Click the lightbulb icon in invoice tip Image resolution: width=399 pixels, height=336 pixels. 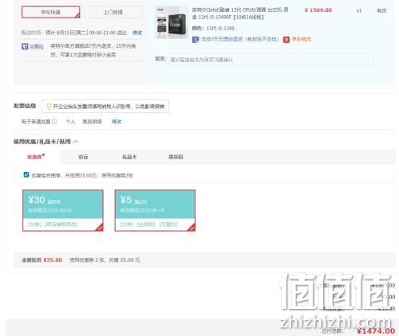(49, 107)
